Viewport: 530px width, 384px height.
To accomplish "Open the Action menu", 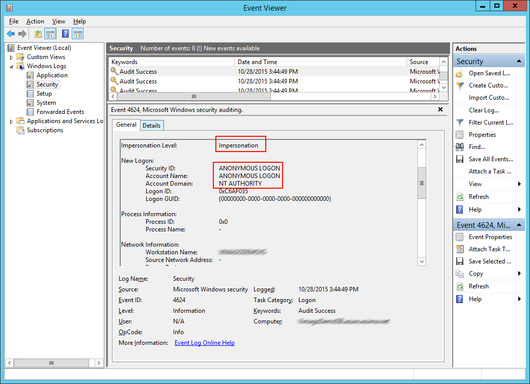I will pyautogui.click(x=35, y=21).
